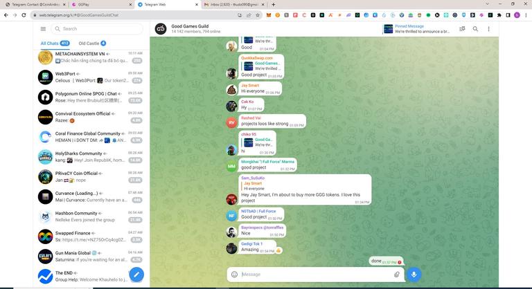Image resolution: width=532 pixels, height=289 pixels.
Task: Click the NF avatar beside 'Good project'
Action: click(231, 216)
